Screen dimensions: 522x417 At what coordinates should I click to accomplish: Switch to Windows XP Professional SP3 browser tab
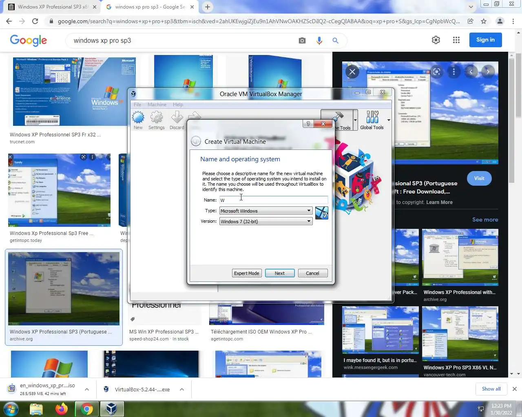52,7
